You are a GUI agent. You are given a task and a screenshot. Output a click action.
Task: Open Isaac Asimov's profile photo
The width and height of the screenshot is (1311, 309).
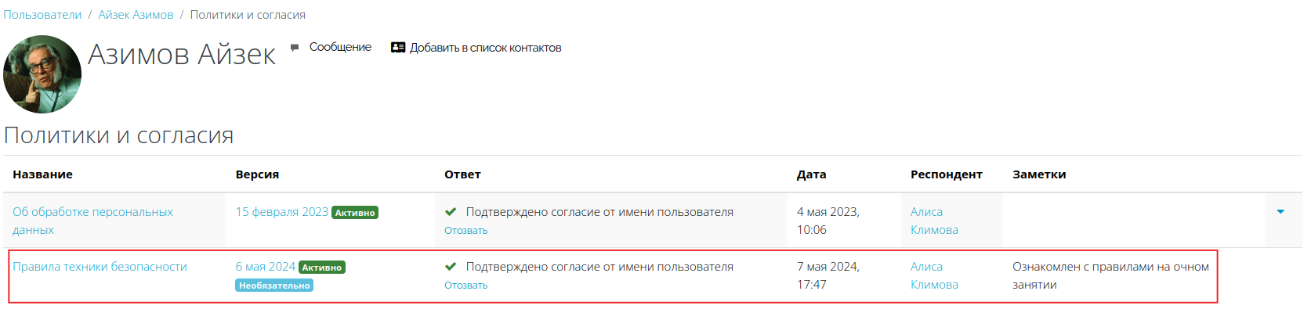pos(42,74)
